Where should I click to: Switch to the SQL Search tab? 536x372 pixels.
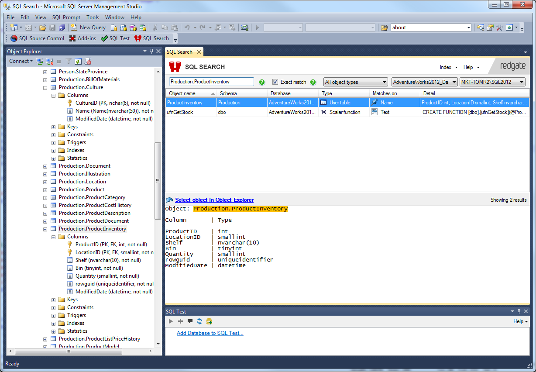pos(180,52)
